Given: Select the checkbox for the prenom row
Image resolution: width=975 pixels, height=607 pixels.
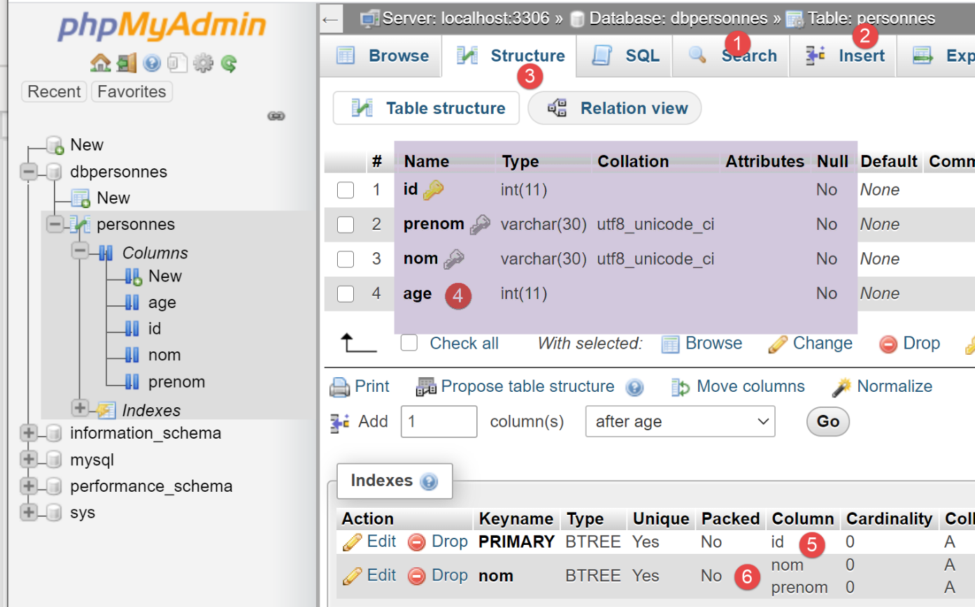Looking at the screenshot, I should click(346, 224).
